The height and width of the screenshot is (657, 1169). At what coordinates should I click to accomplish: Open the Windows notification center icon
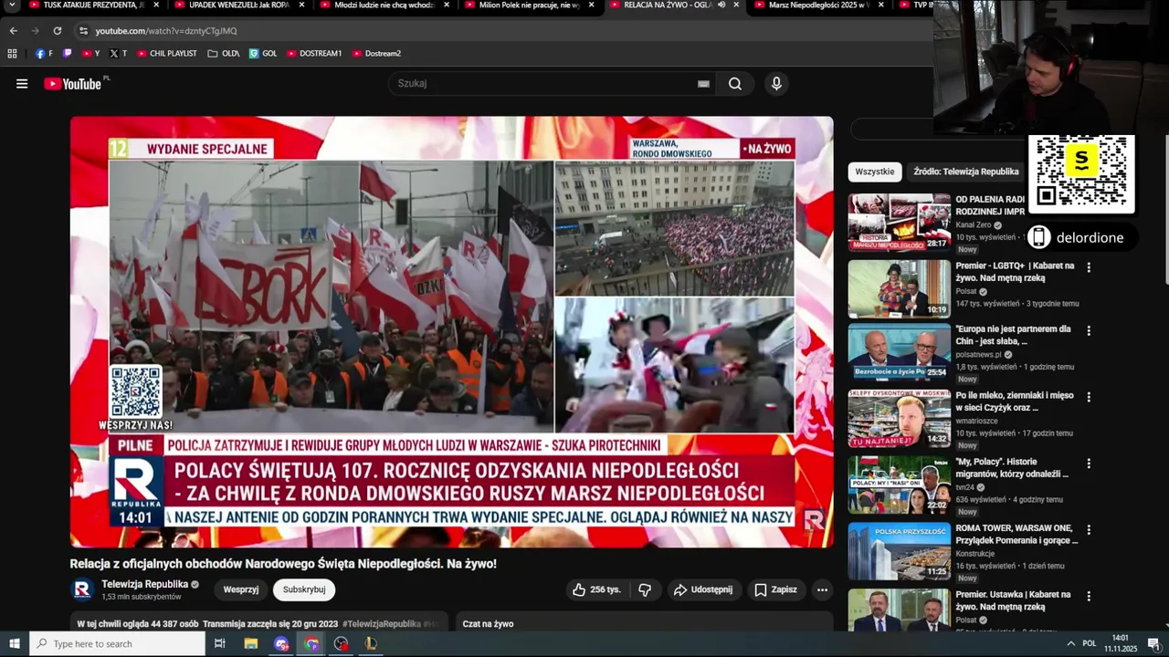click(x=1153, y=644)
